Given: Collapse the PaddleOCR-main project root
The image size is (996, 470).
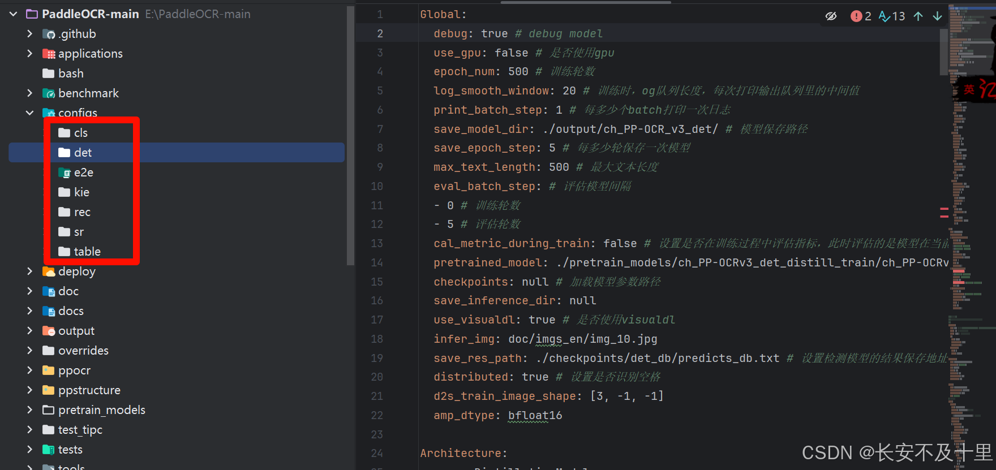Looking at the screenshot, I should pos(14,14).
